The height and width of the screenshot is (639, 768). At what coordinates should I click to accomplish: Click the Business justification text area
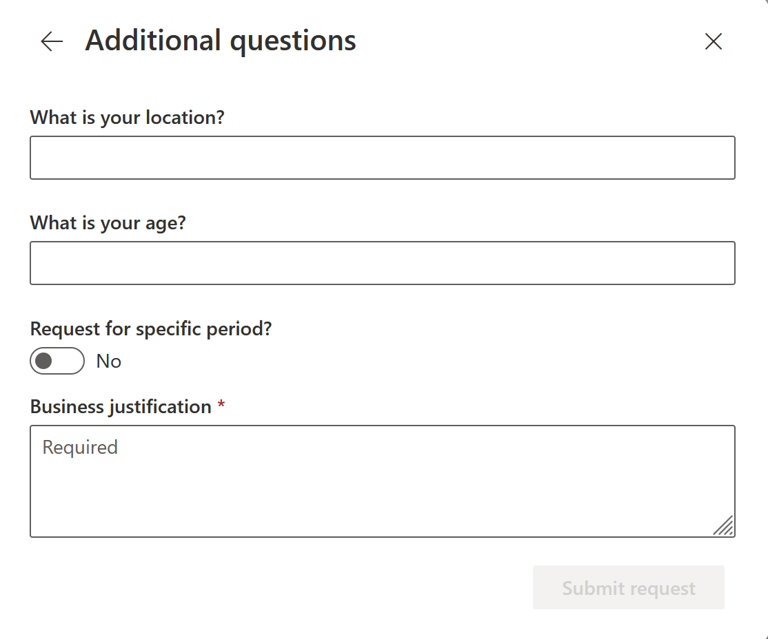pos(382,481)
